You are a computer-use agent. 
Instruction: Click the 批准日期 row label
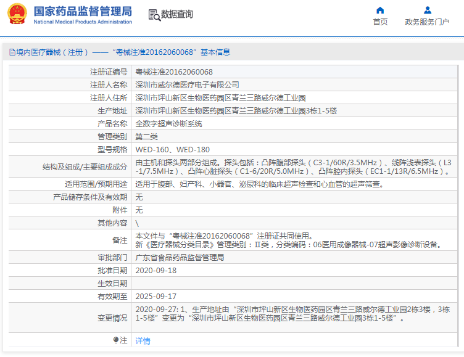112,271
